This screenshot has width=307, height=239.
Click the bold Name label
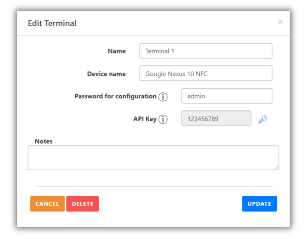coord(117,51)
